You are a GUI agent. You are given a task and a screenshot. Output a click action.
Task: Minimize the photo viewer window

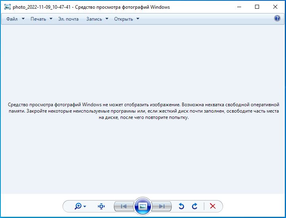click(x=239, y=7)
